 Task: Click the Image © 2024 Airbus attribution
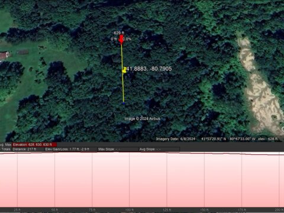pos(142,118)
